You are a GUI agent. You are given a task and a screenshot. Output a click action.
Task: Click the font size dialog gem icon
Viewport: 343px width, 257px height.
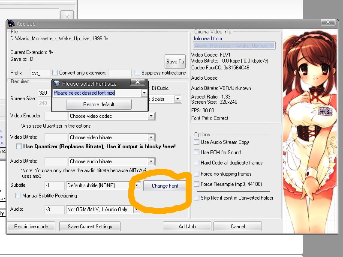57,84
